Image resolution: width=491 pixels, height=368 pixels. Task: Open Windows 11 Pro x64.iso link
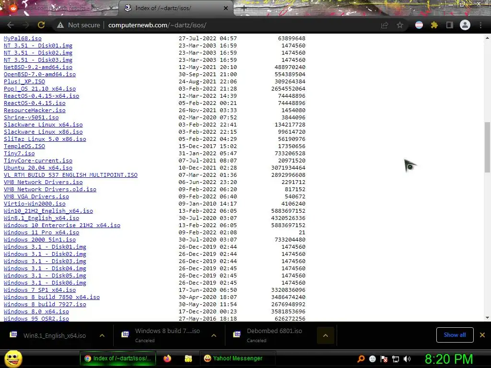tap(41, 233)
